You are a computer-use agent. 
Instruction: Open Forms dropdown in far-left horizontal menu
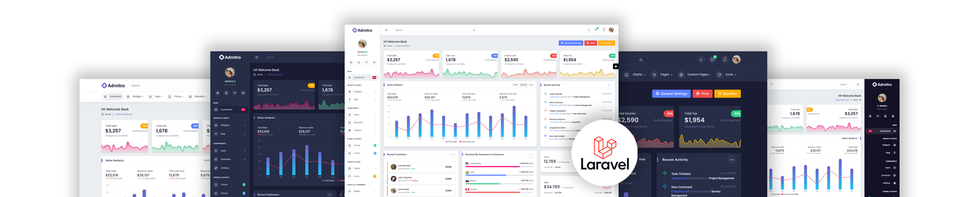175,96
